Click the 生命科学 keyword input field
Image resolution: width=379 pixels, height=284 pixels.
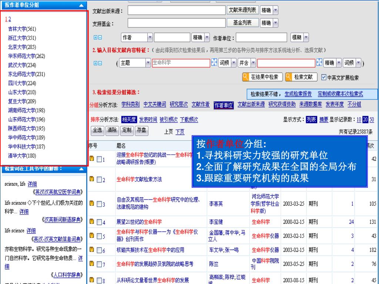[181, 63]
